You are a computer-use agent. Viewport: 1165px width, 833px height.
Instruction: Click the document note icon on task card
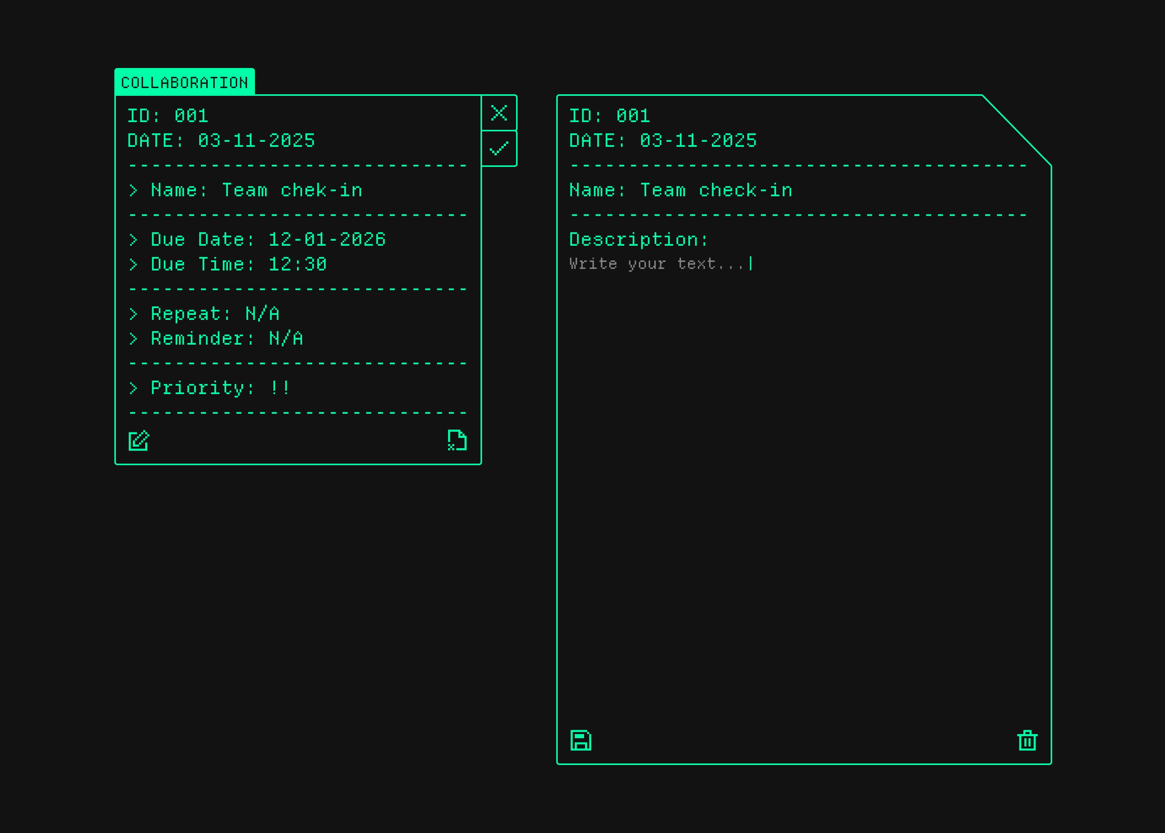click(x=457, y=440)
